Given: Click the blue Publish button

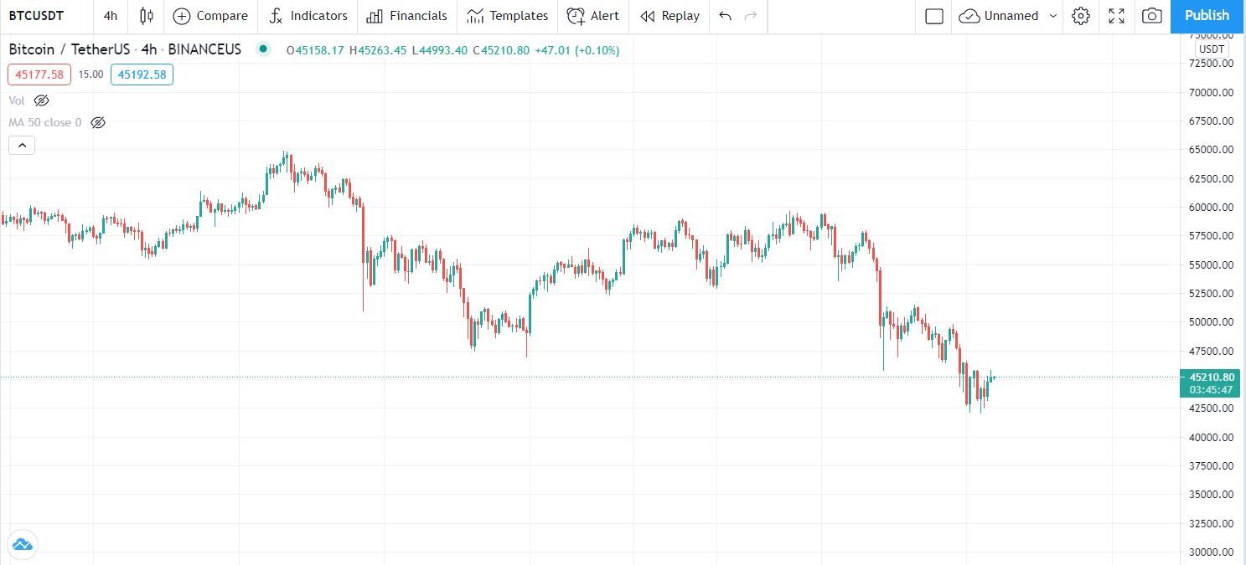Looking at the screenshot, I should (x=1207, y=16).
